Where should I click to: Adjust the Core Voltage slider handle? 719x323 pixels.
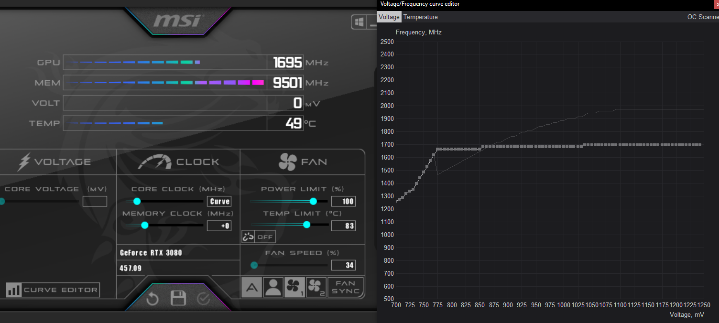pyautogui.click(x=1, y=201)
